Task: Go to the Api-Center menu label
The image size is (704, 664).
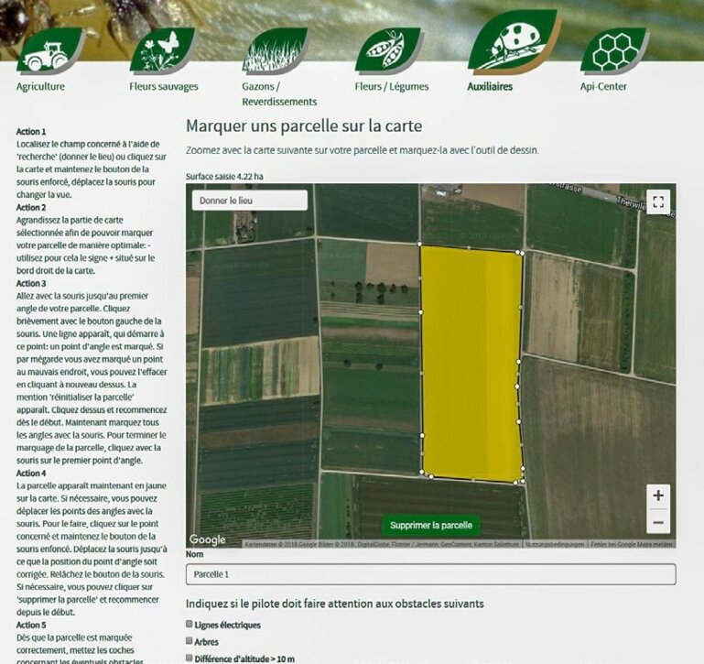Action: pos(604,87)
